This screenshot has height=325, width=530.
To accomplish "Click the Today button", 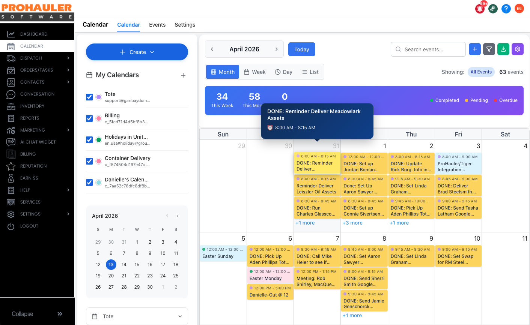I will click(302, 49).
